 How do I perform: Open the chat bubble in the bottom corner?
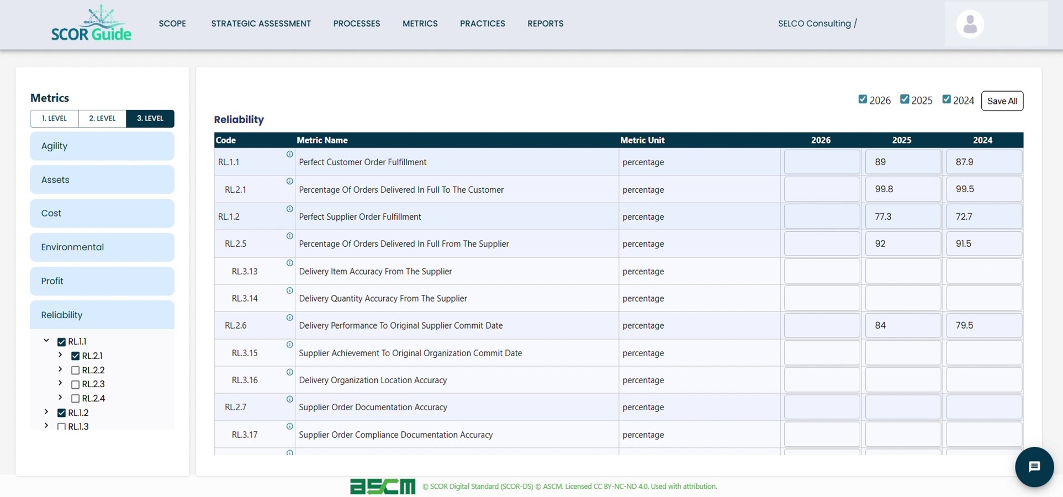point(1034,467)
